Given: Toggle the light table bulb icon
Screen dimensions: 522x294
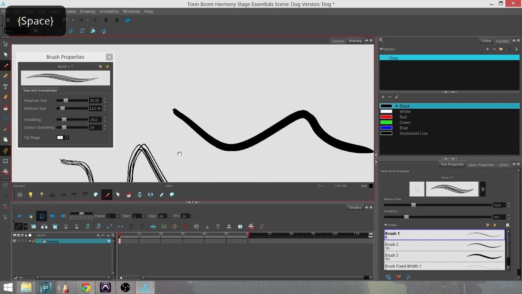Looking at the screenshot, I should (31, 195).
